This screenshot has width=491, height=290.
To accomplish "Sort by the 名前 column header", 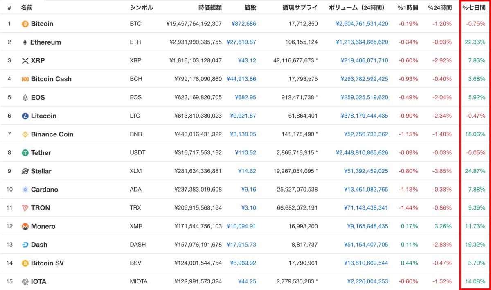I will pyautogui.click(x=27, y=7).
